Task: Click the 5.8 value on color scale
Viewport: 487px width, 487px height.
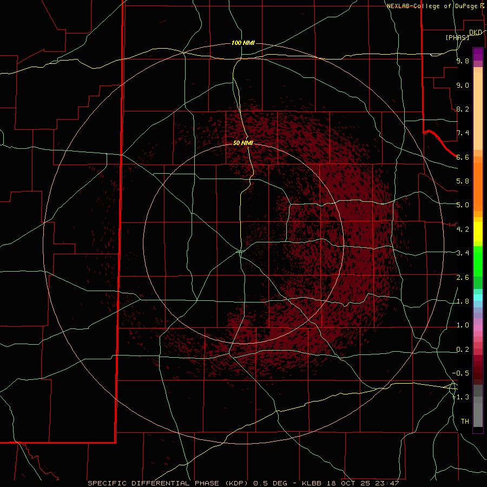Action: tap(463, 181)
